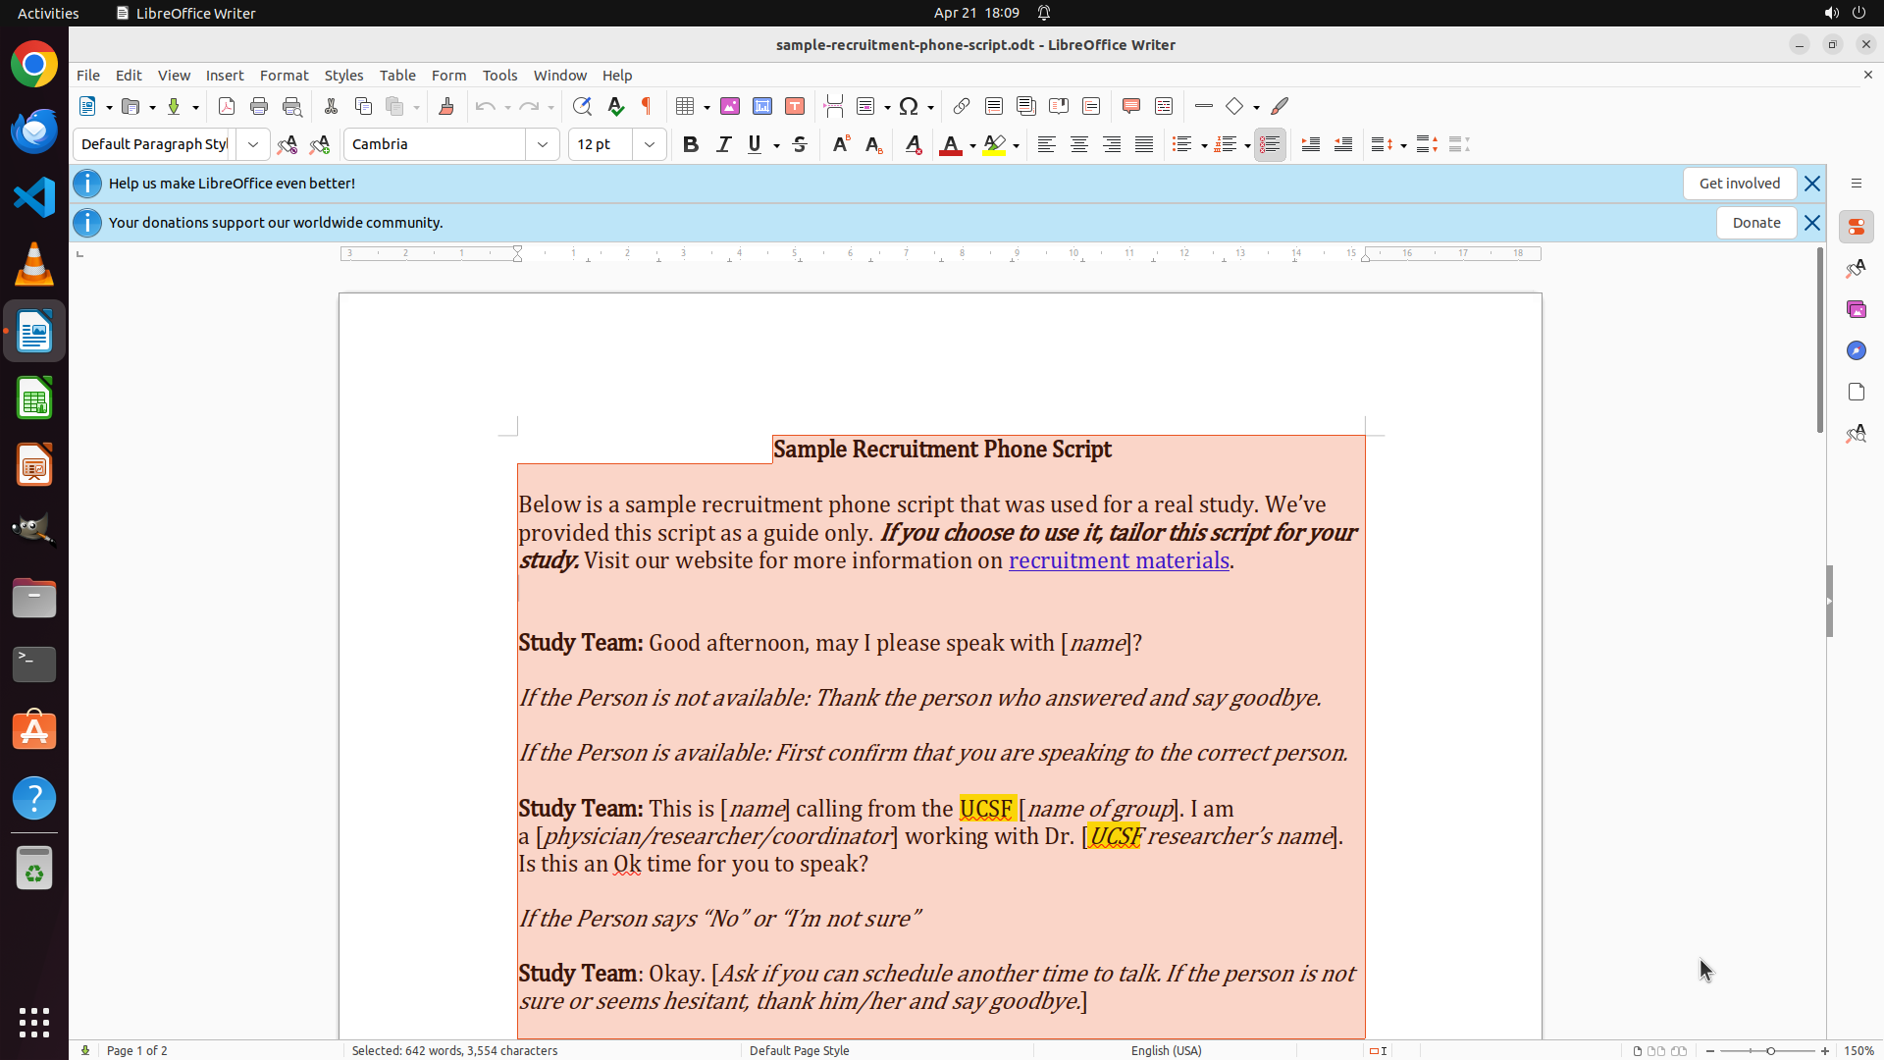Follow the recruitment materials hyperlink

click(x=1119, y=560)
